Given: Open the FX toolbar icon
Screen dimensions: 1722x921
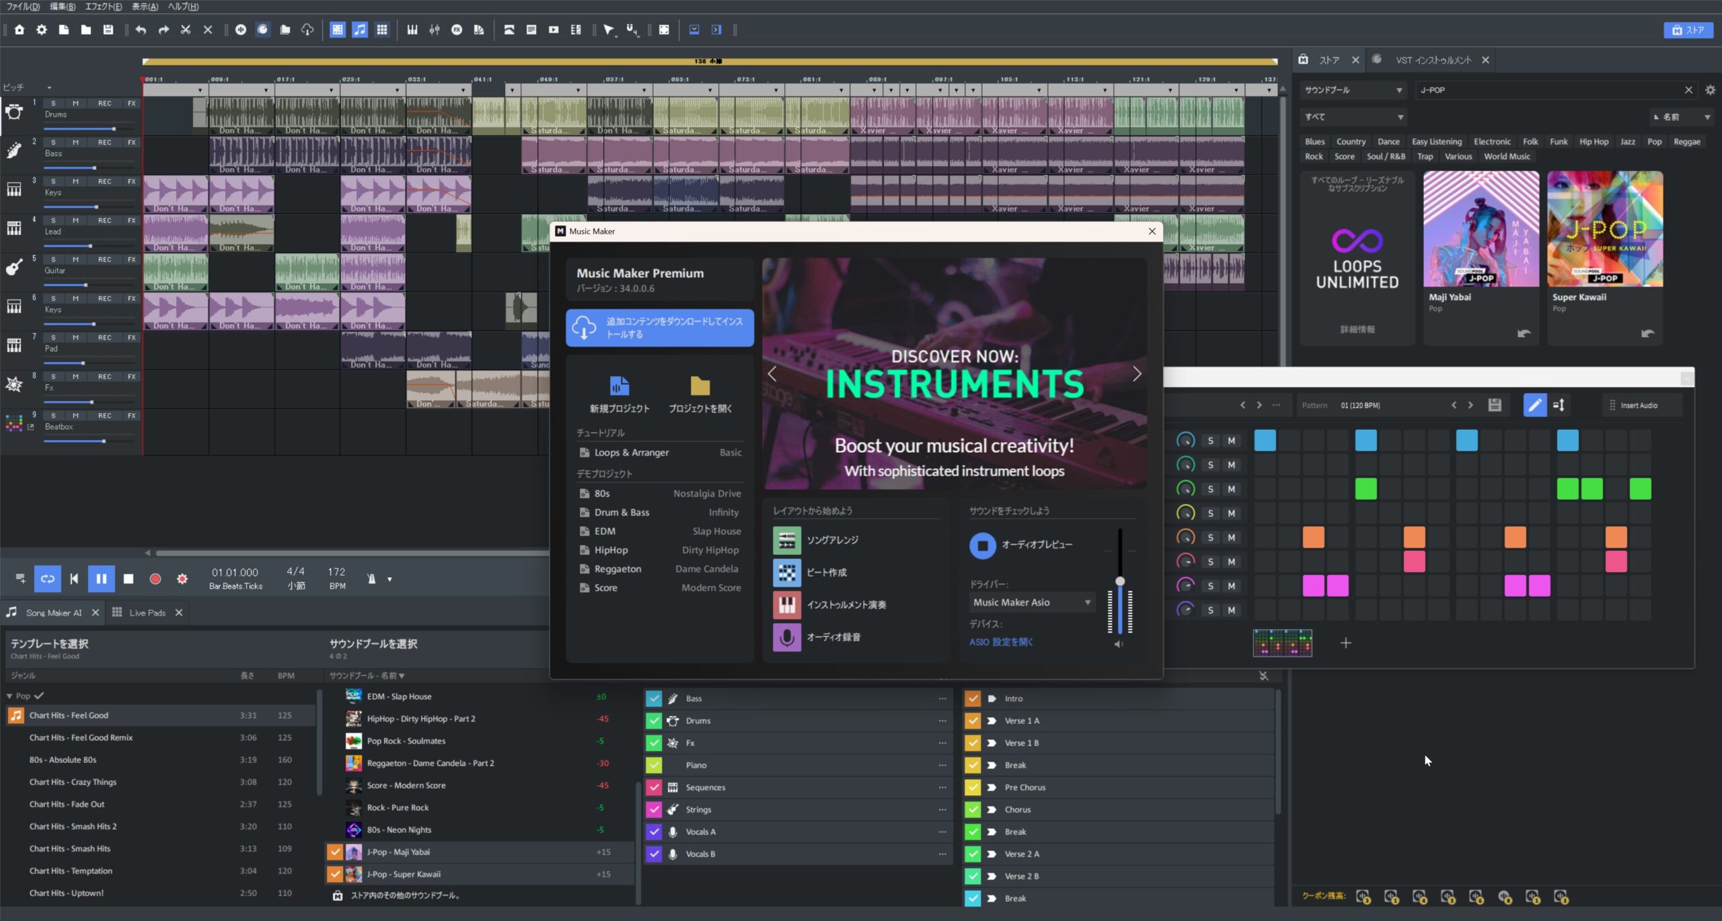Looking at the screenshot, I should pyautogui.click(x=458, y=30).
